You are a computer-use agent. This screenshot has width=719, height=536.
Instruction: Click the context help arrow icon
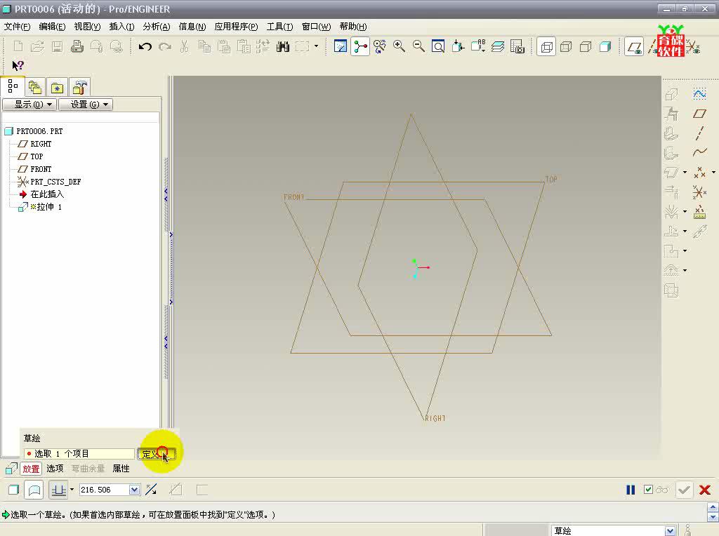pyautogui.click(x=18, y=65)
